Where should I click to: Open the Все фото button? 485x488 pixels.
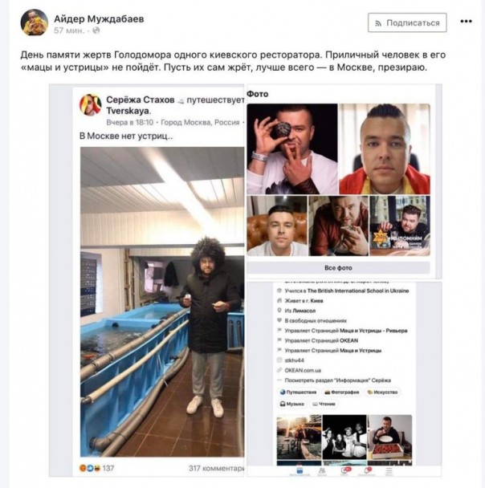pos(338,268)
